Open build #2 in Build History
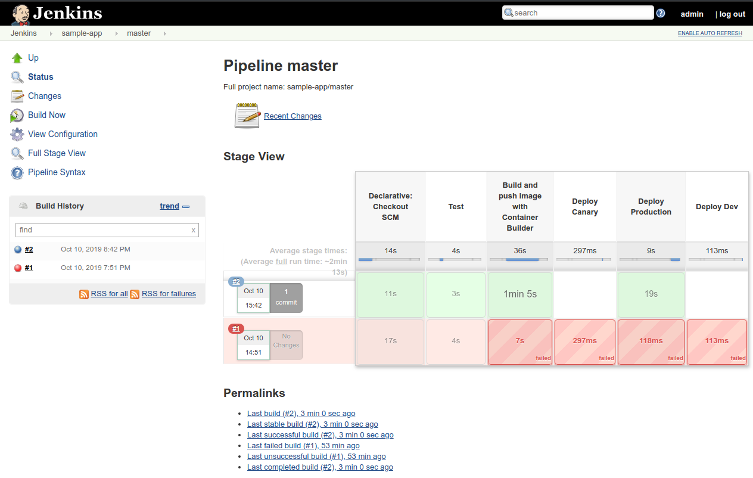753x478 pixels. point(29,250)
